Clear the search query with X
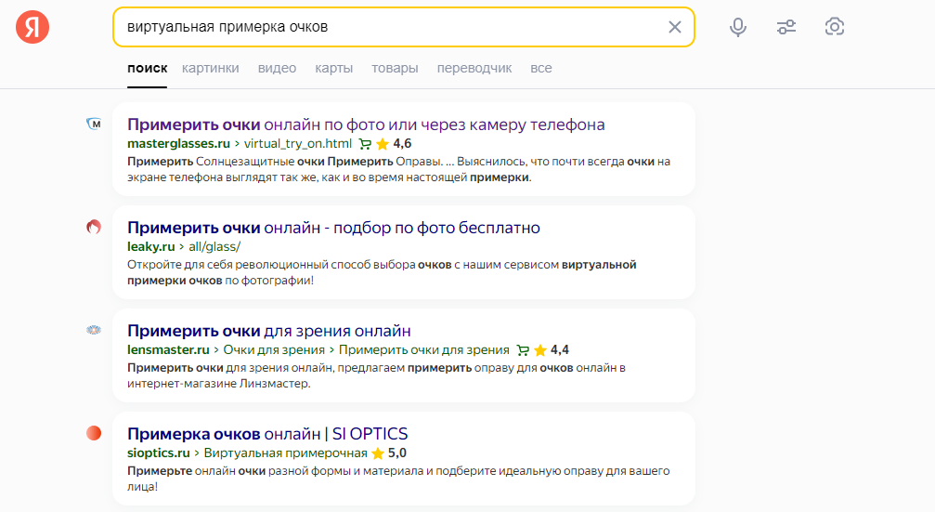The width and height of the screenshot is (935, 512). 675,27
